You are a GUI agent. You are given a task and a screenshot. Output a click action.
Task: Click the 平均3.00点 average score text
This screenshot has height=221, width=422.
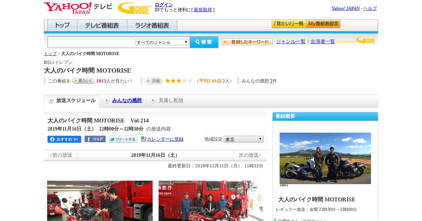(210, 81)
